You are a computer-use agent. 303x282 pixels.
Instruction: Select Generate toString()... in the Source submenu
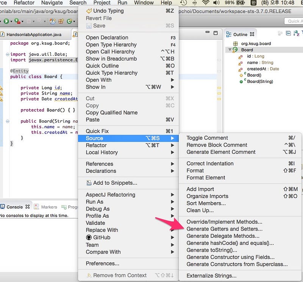tap(241, 250)
